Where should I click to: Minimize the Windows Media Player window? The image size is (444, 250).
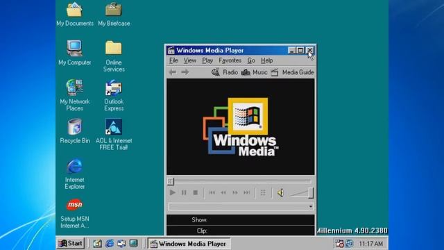(x=291, y=51)
